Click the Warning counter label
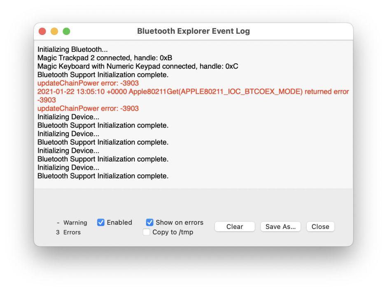 (x=72, y=222)
